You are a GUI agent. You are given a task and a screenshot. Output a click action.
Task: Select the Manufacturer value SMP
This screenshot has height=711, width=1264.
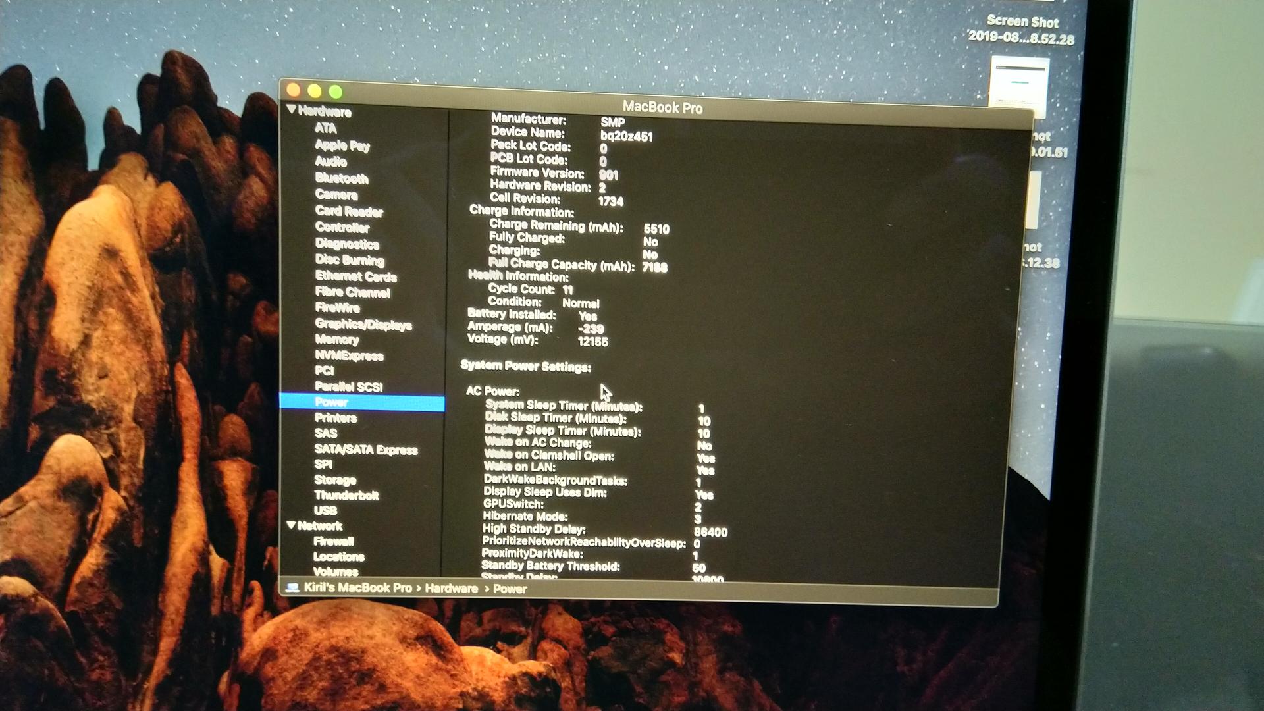612,122
